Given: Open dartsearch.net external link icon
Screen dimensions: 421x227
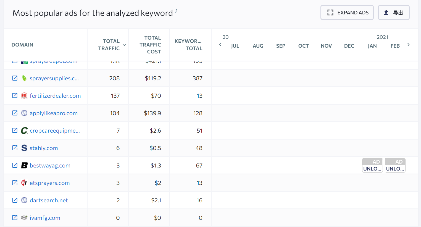Looking at the screenshot, I should click(x=15, y=200).
